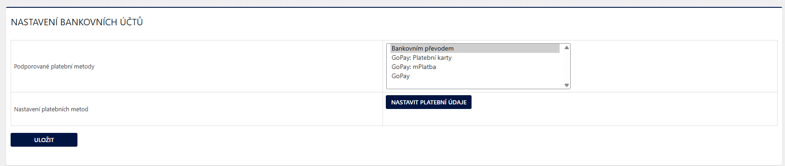Click the word převodem in highlighted row
Image resolution: width=785 pixels, height=166 pixels.
438,48
